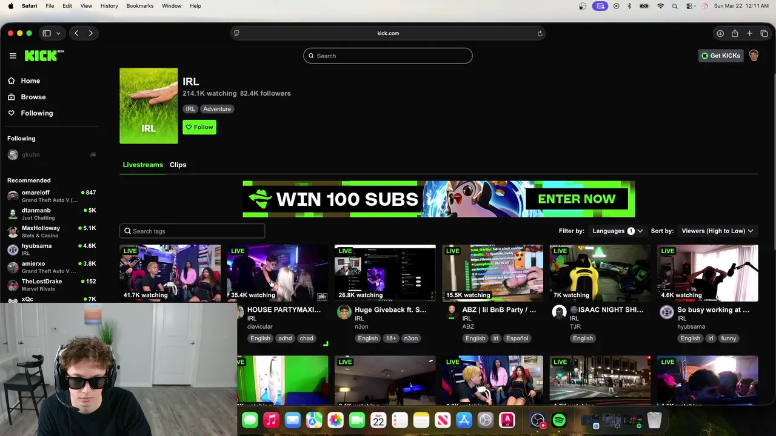
Task: Open Spotify from the Dock
Action: click(x=559, y=420)
